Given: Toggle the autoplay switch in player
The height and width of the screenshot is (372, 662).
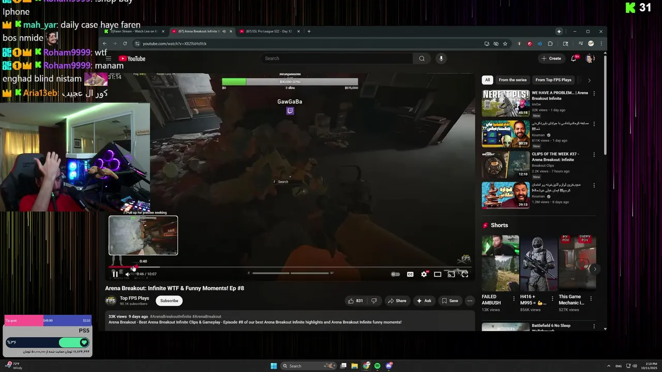Looking at the screenshot, I should pyautogui.click(x=396, y=274).
